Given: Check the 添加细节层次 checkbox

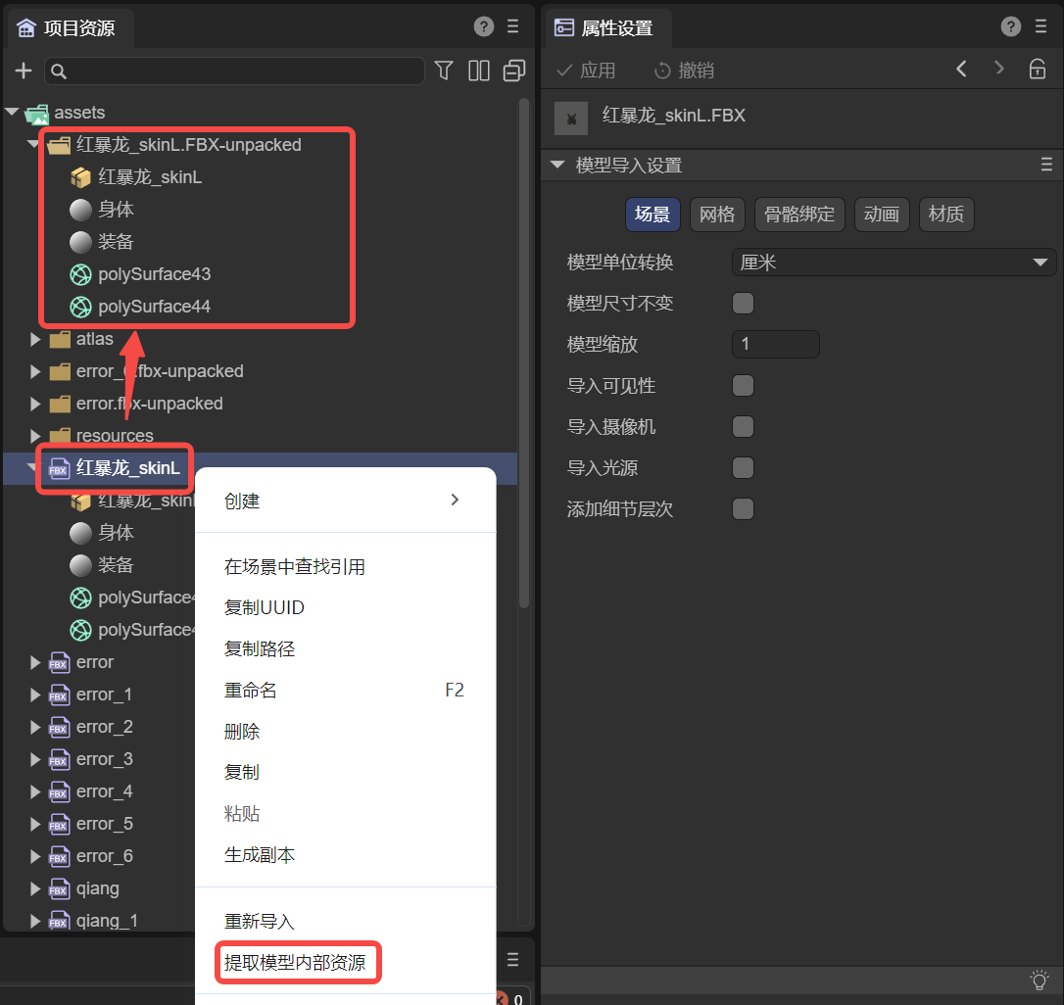Looking at the screenshot, I should (744, 509).
